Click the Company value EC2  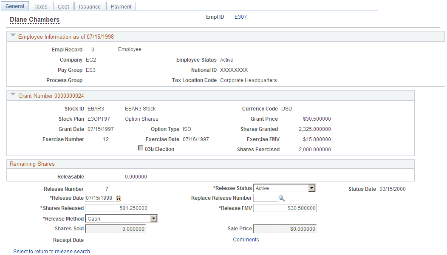pos(91,60)
